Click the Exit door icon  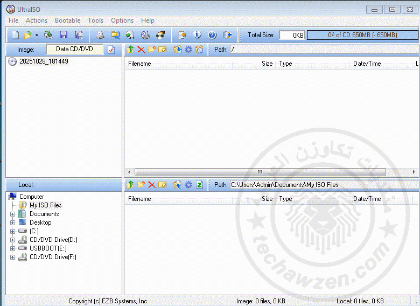pyautogui.click(x=227, y=35)
